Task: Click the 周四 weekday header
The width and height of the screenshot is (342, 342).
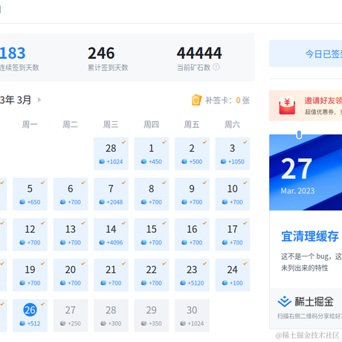Action: (151, 124)
